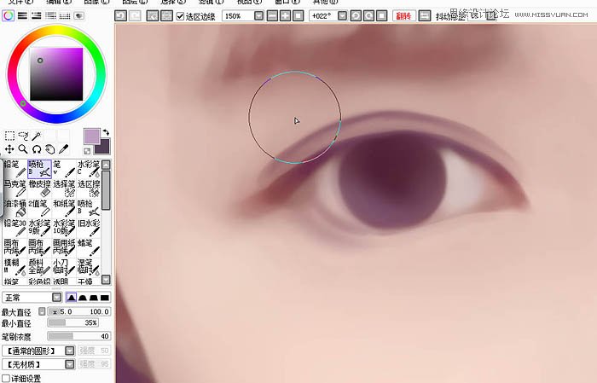The image size is (597, 383).
Task: Choose the 笔 pen brush
Action: (x=64, y=169)
